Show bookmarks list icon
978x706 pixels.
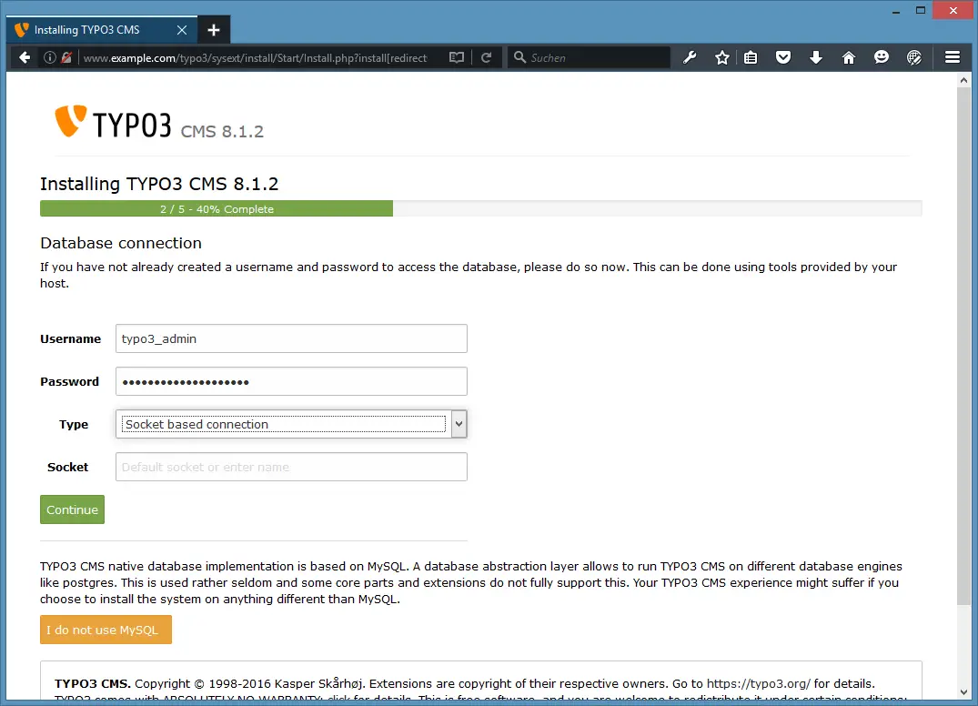click(751, 58)
